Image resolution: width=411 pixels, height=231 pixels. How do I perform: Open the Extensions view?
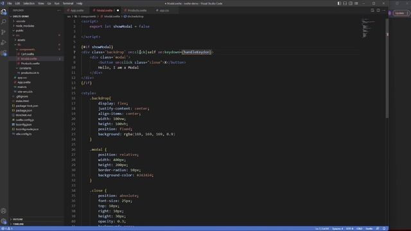point(4,53)
